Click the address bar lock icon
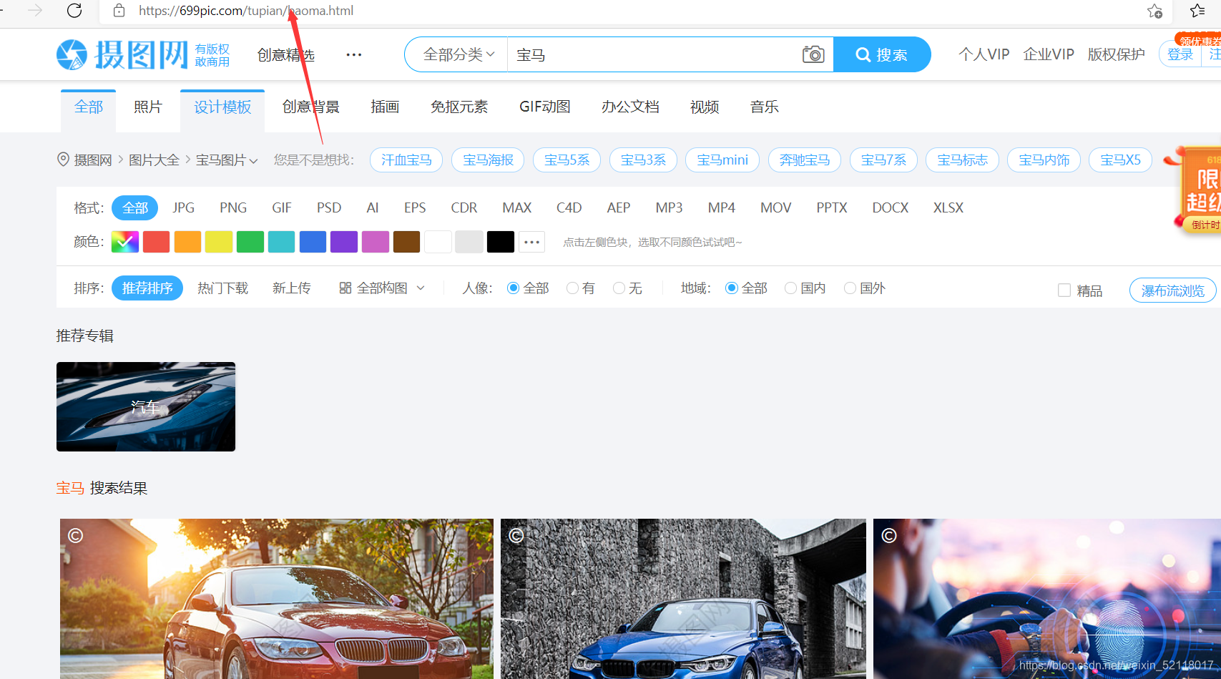The image size is (1221, 679). 119,11
